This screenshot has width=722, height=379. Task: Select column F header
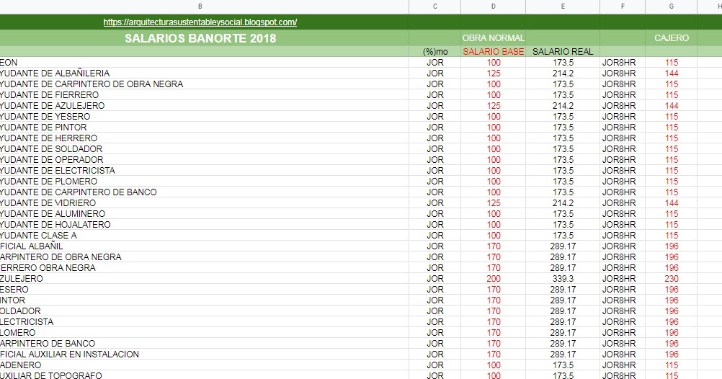click(623, 6)
